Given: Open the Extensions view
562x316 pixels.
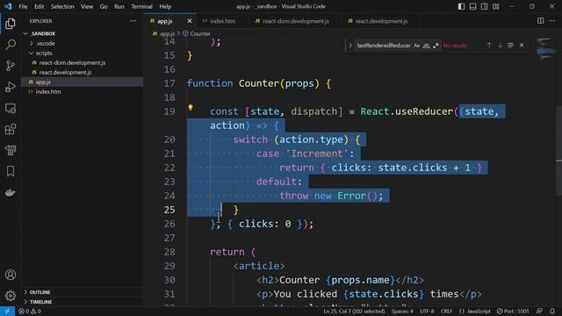Looking at the screenshot, I should click(x=11, y=129).
